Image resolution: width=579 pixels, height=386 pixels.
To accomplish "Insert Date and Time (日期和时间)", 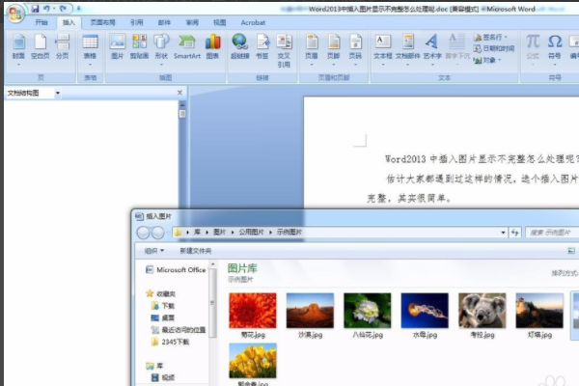I will (494, 48).
